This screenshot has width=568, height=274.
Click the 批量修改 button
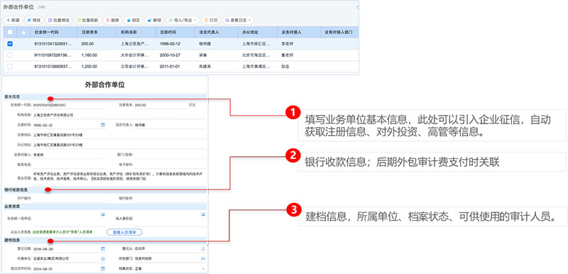[x=59, y=21]
